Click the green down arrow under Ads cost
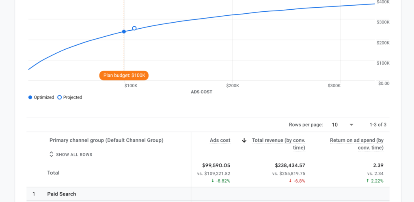 tap(213, 181)
